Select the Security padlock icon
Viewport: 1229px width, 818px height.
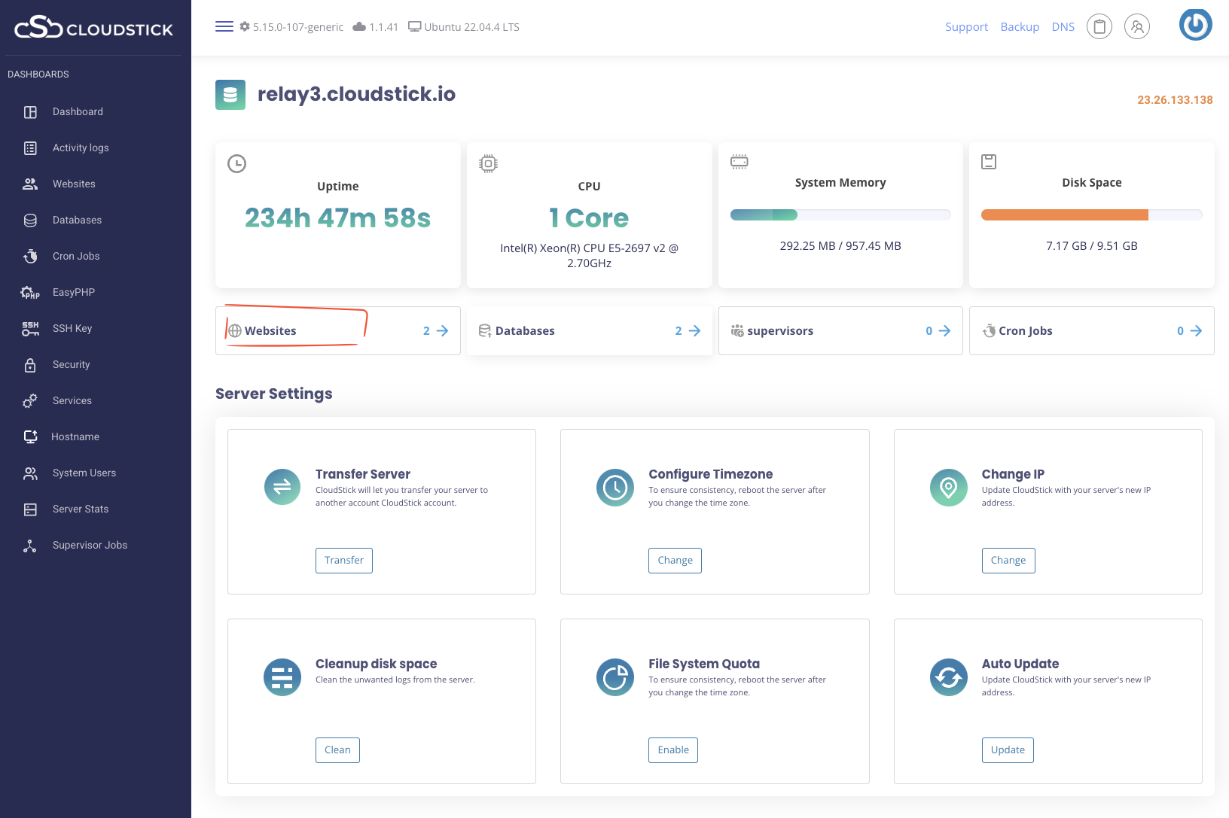pyautogui.click(x=30, y=364)
